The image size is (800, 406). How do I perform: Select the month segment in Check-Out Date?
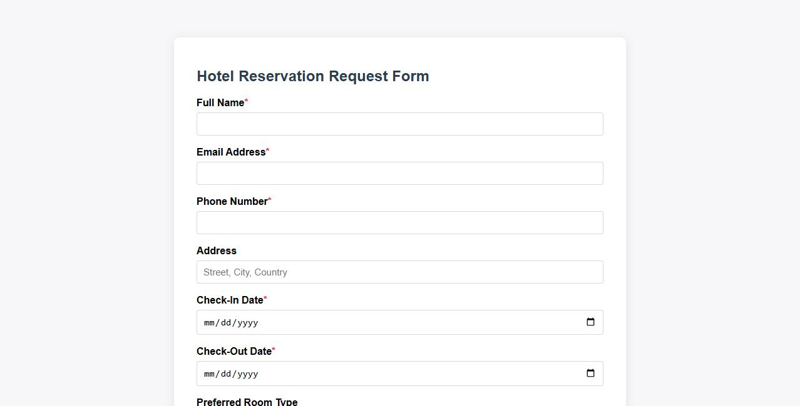[x=210, y=374]
